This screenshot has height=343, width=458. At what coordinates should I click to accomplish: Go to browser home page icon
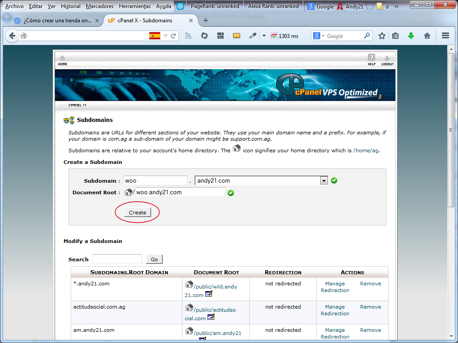point(427,36)
